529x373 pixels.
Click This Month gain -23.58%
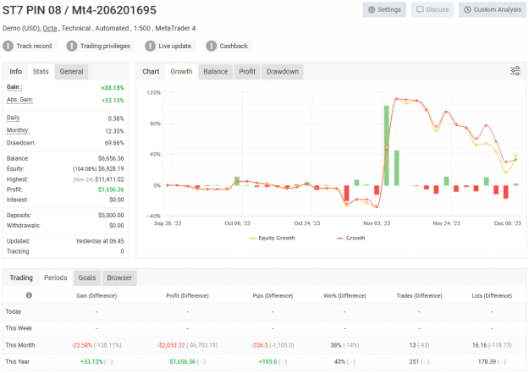click(x=81, y=345)
